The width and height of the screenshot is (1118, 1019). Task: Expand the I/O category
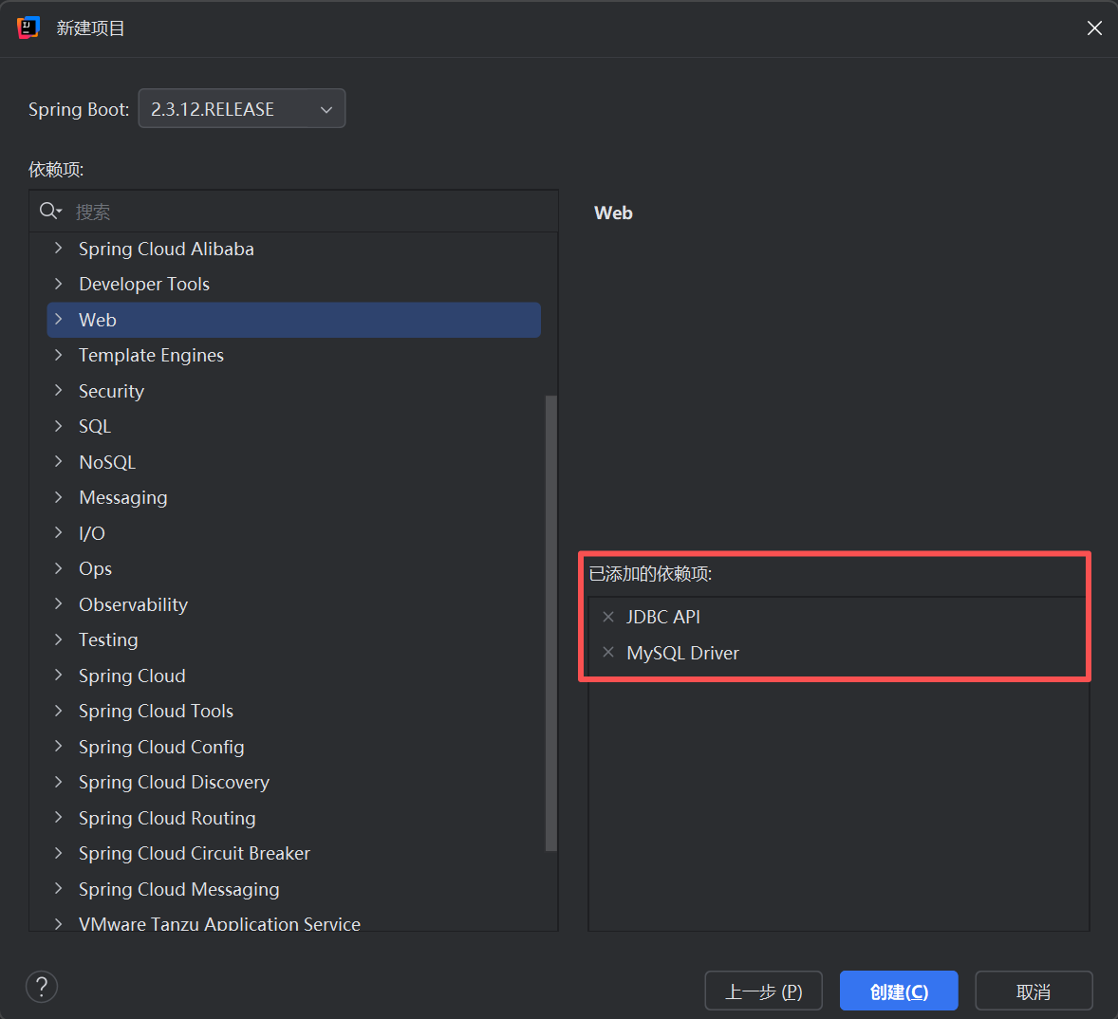[59, 533]
